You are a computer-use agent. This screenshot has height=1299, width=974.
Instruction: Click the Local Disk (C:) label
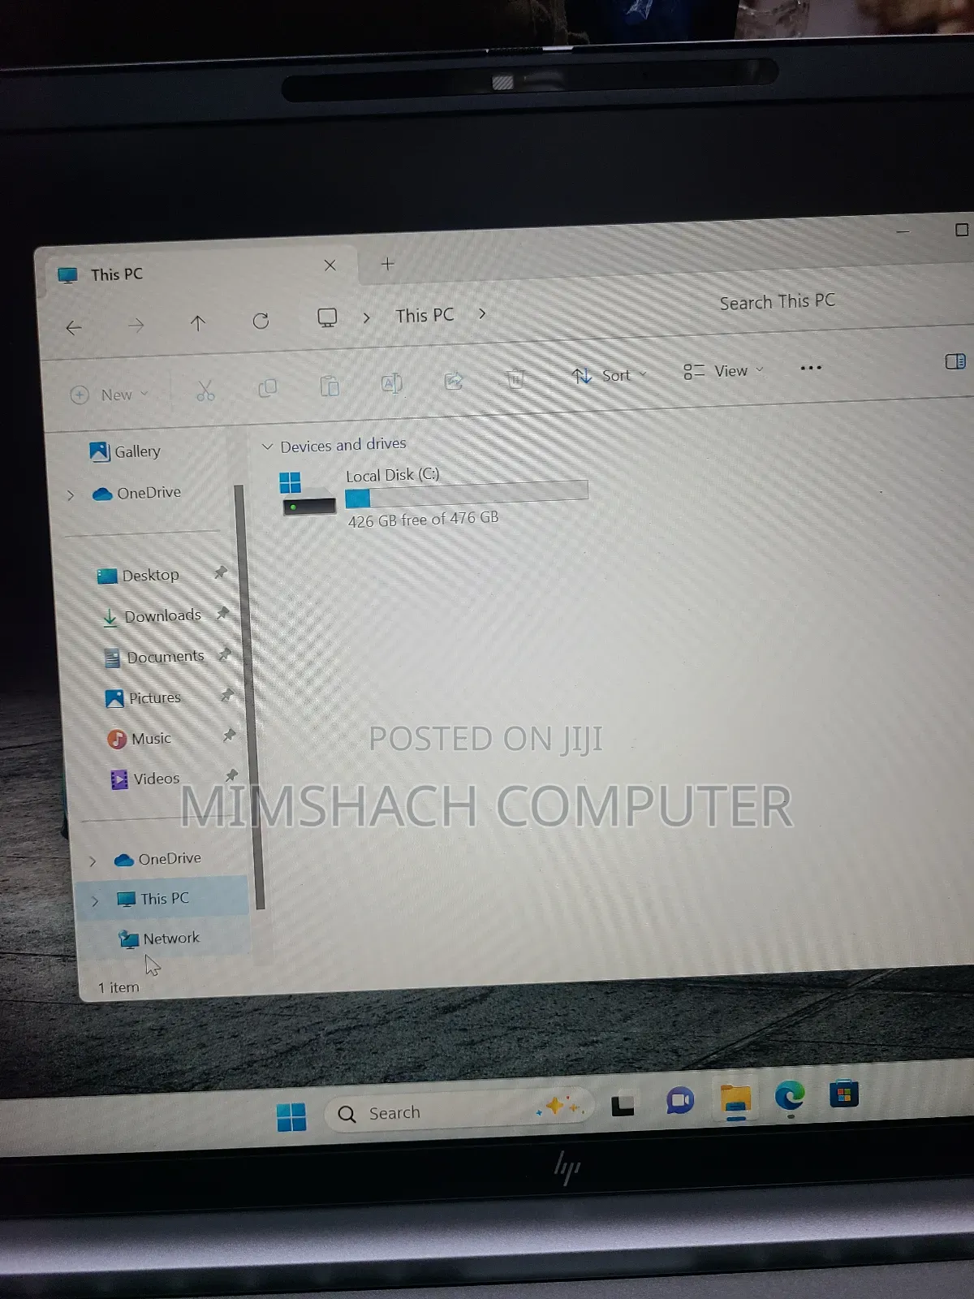coord(393,475)
